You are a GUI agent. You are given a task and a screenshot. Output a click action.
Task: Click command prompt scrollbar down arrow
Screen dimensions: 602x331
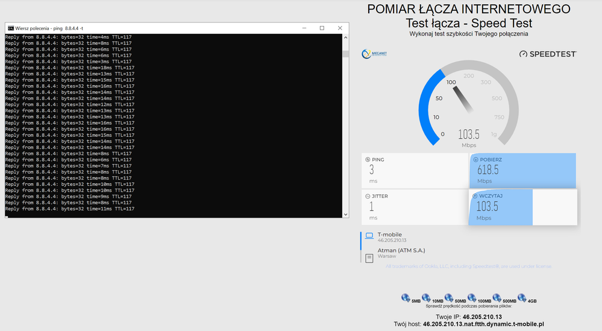pos(345,214)
